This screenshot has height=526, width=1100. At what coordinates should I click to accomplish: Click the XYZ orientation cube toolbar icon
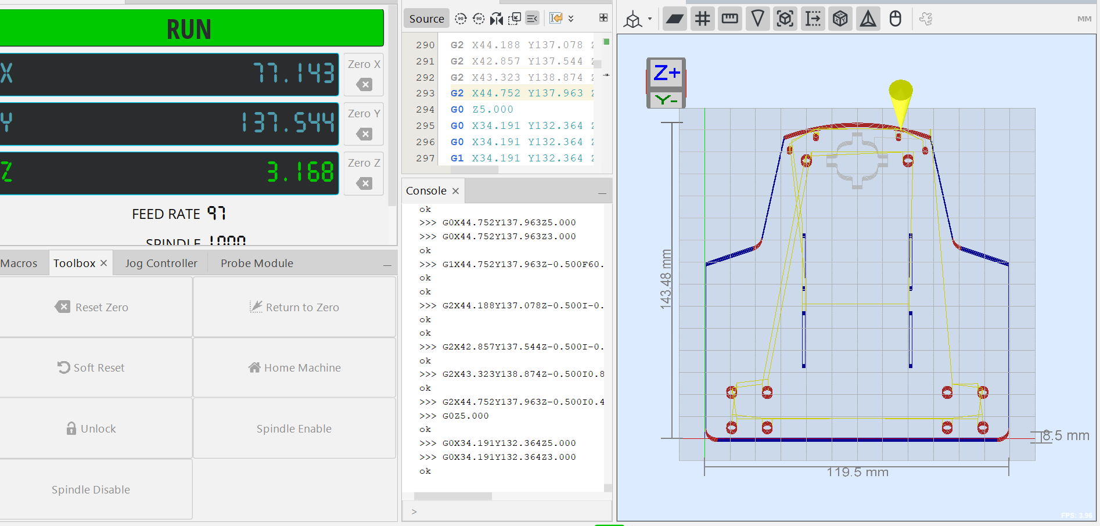click(840, 19)
